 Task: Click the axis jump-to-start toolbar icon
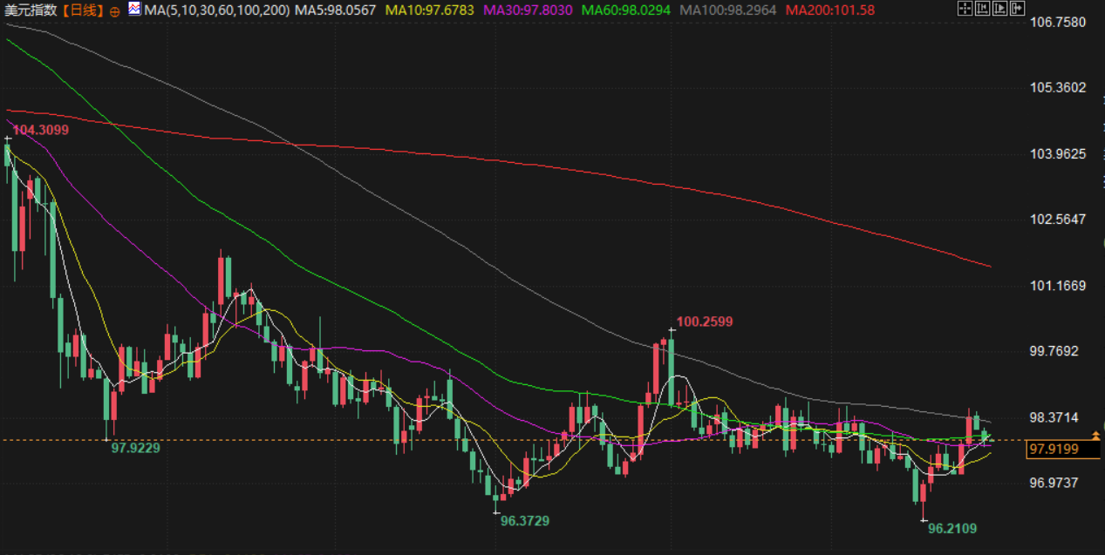(x=981, y=9)
